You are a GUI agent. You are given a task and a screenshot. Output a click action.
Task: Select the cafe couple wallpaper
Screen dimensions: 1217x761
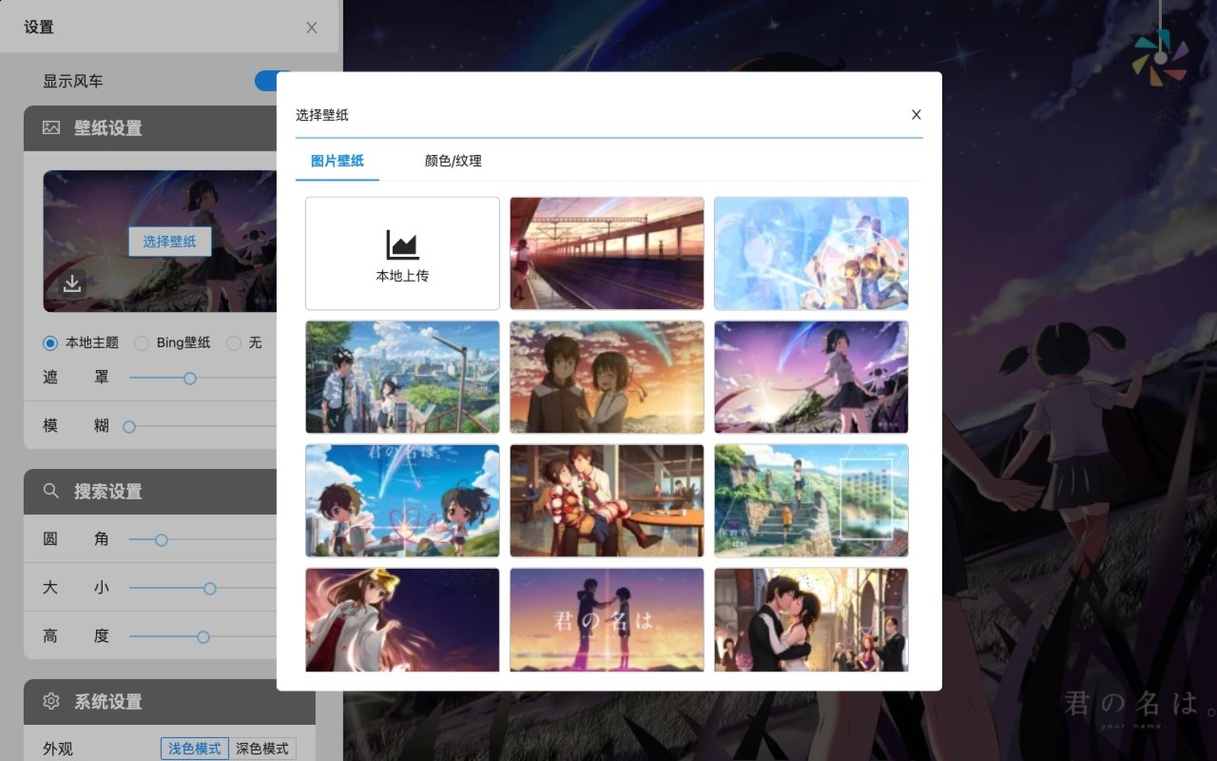pyautogui.click(x=607, y=500)
